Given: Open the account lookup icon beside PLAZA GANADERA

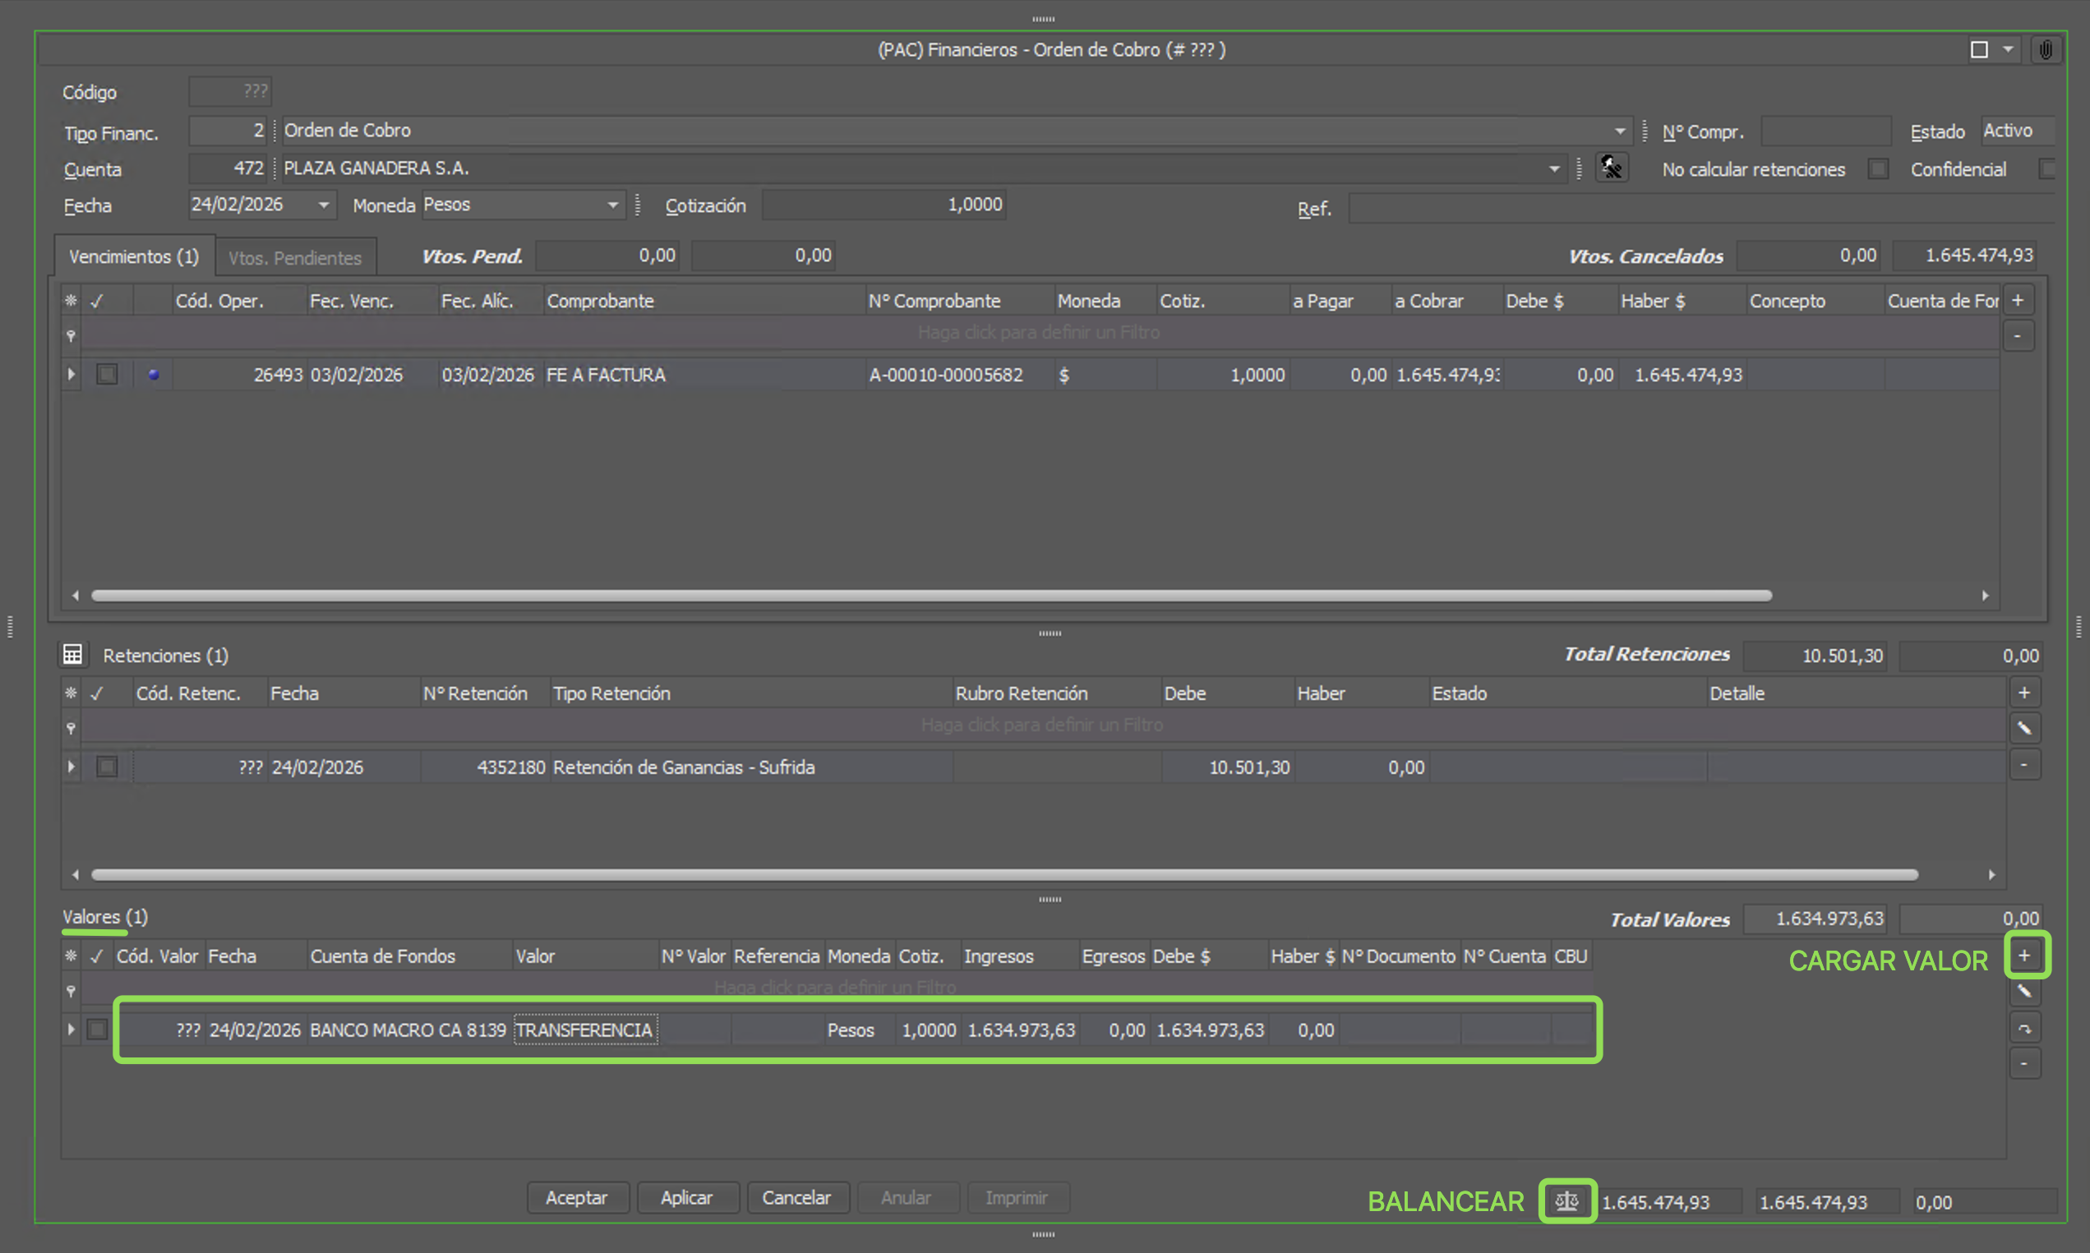Looking at the screenshot, I should 1611,168.
